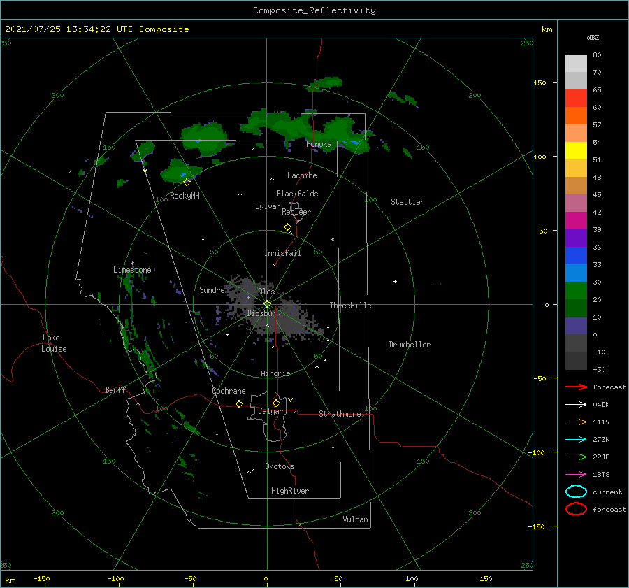The height and width of the screenshot is (588, 629).
Task: Click the Innisfail city label
Action: (x=282, y=253)
